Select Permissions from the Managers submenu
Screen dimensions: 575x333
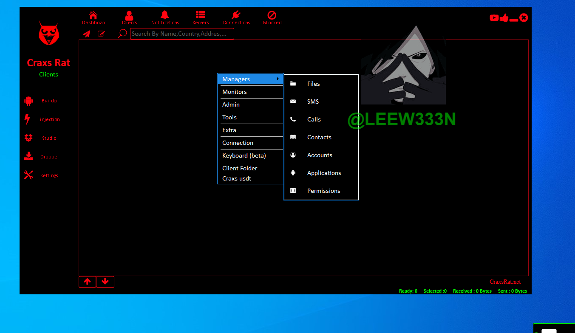pos(323,191)
